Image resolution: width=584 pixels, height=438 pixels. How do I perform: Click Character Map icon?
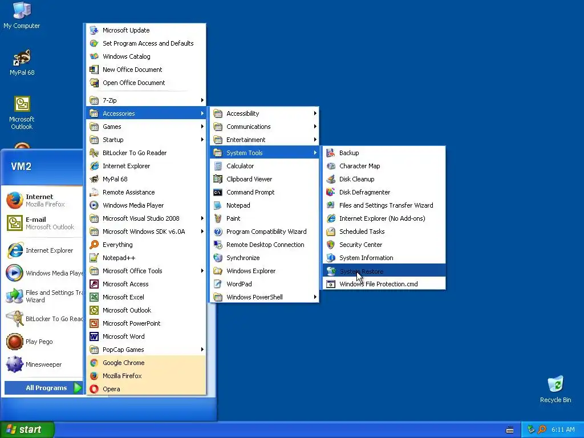(x=331, y=166)
